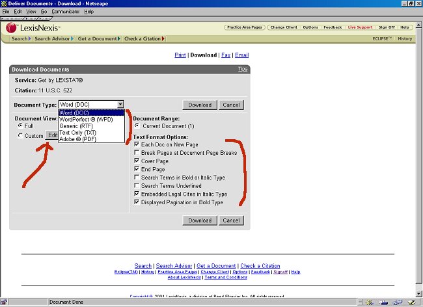Launch Composer pen icon in status bar

412,302
